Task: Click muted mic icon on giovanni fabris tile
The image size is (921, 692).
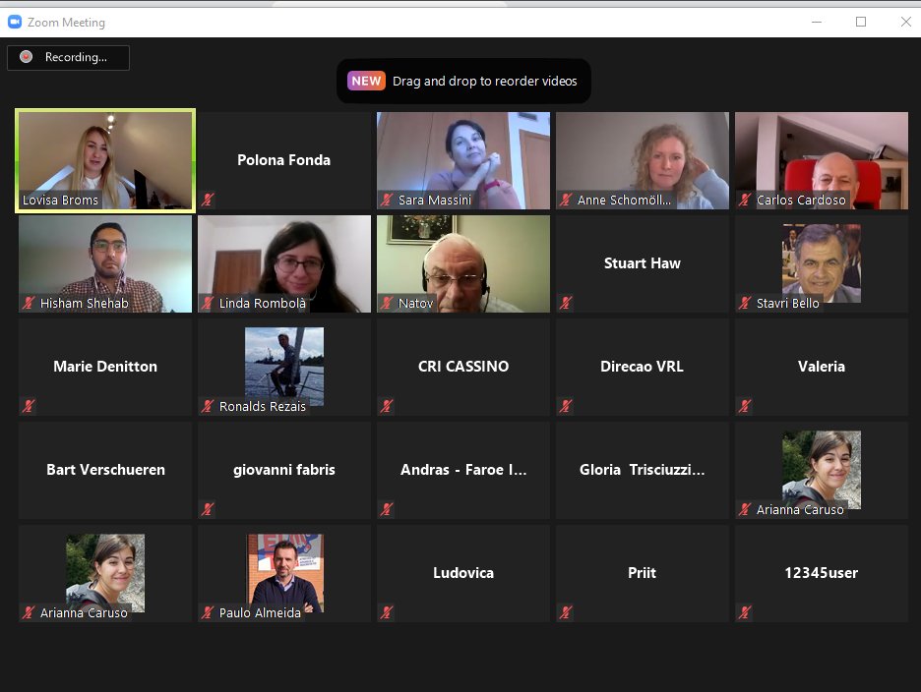Action: [208, 509]
